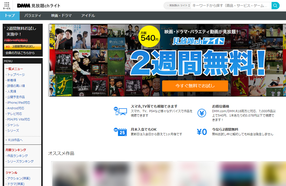The image size is (286, 186).
Task: Click the お得な価格 heading
Action: [x=221, y=106]
